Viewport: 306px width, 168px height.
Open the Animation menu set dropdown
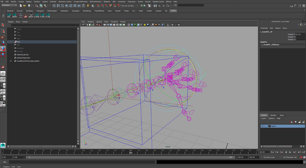pos(9,6)
